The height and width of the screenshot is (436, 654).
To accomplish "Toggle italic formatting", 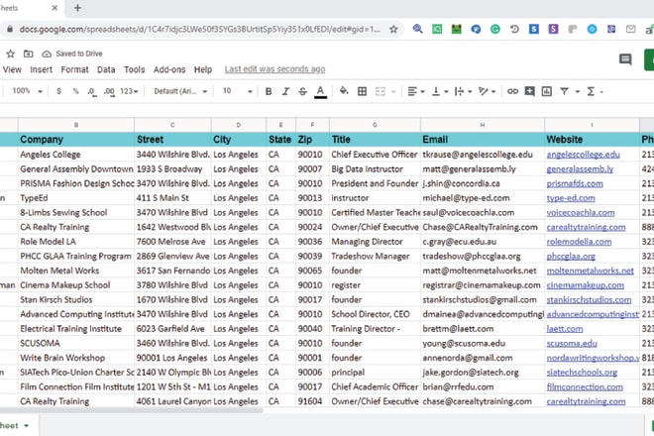I will (285, 91).
